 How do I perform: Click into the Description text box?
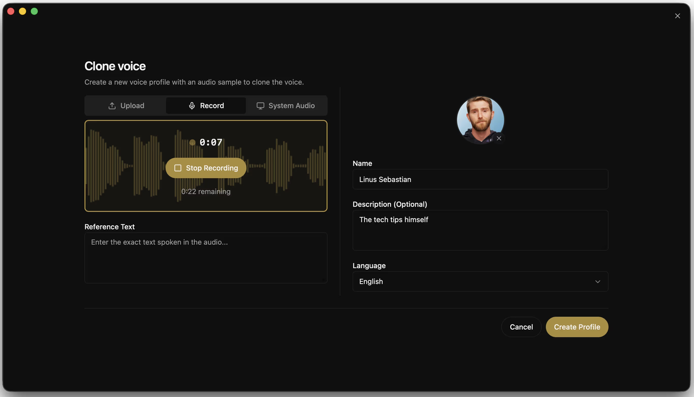pyautogui.click(x=480, y=230)
